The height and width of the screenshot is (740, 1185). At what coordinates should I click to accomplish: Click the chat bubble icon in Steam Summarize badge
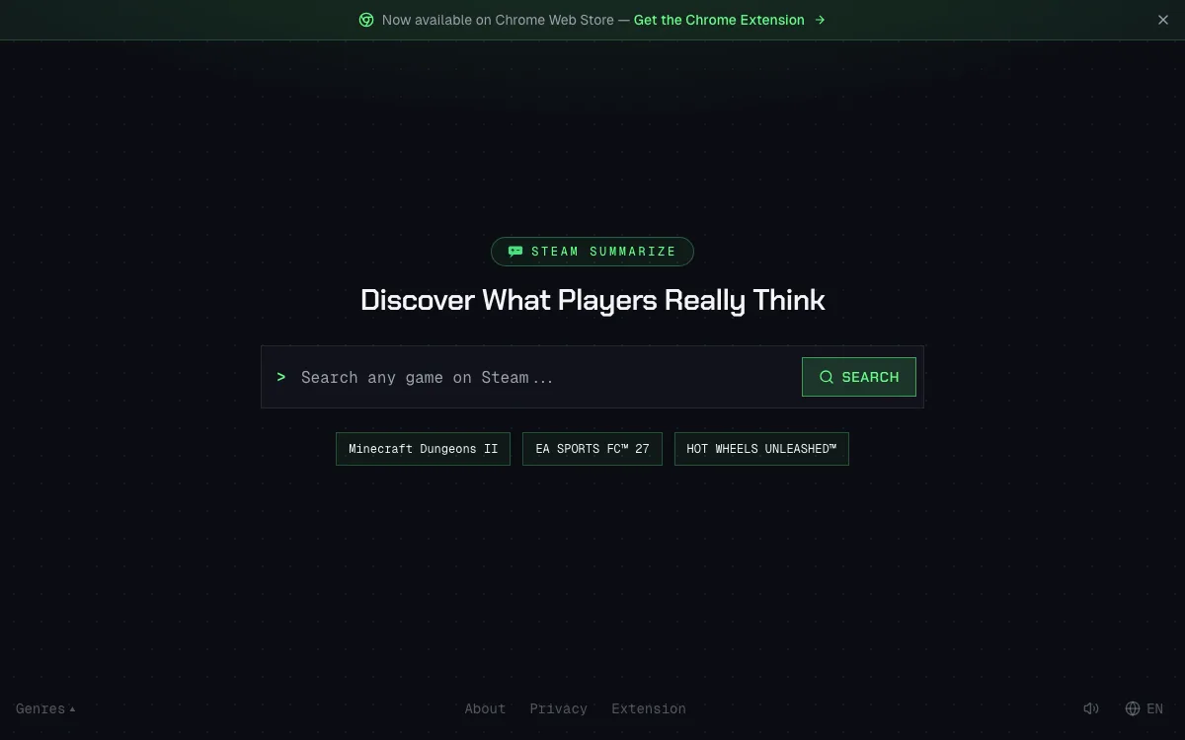[x=515, y=252]
